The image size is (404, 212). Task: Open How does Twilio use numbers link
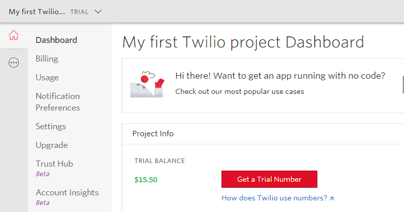point(274,198)
